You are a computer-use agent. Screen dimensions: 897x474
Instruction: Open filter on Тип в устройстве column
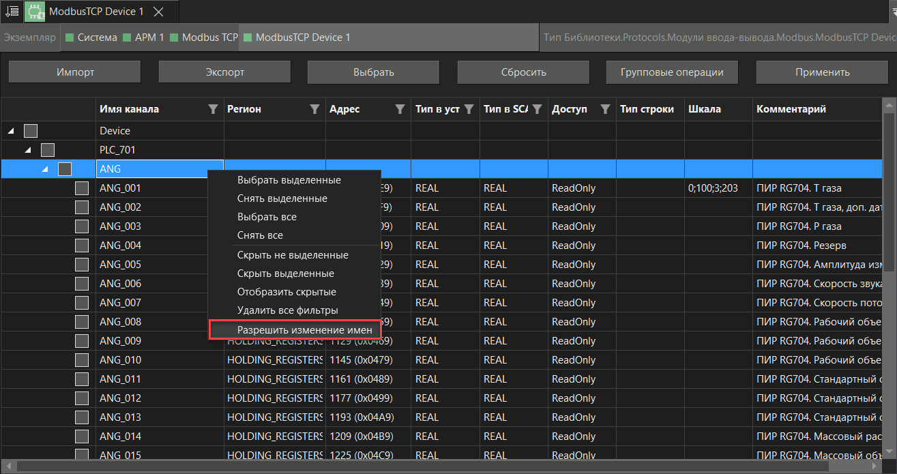click(469, 109)
